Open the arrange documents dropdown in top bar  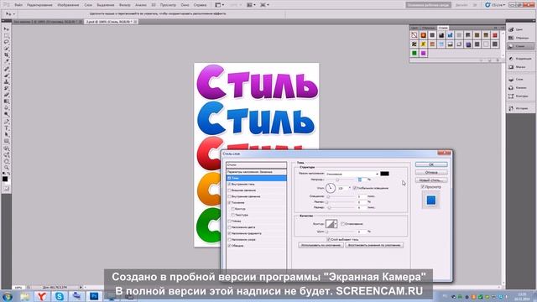click(250, 5)
